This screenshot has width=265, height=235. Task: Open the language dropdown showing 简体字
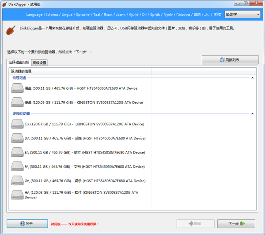pyautogui.click(x=242, y=15)
